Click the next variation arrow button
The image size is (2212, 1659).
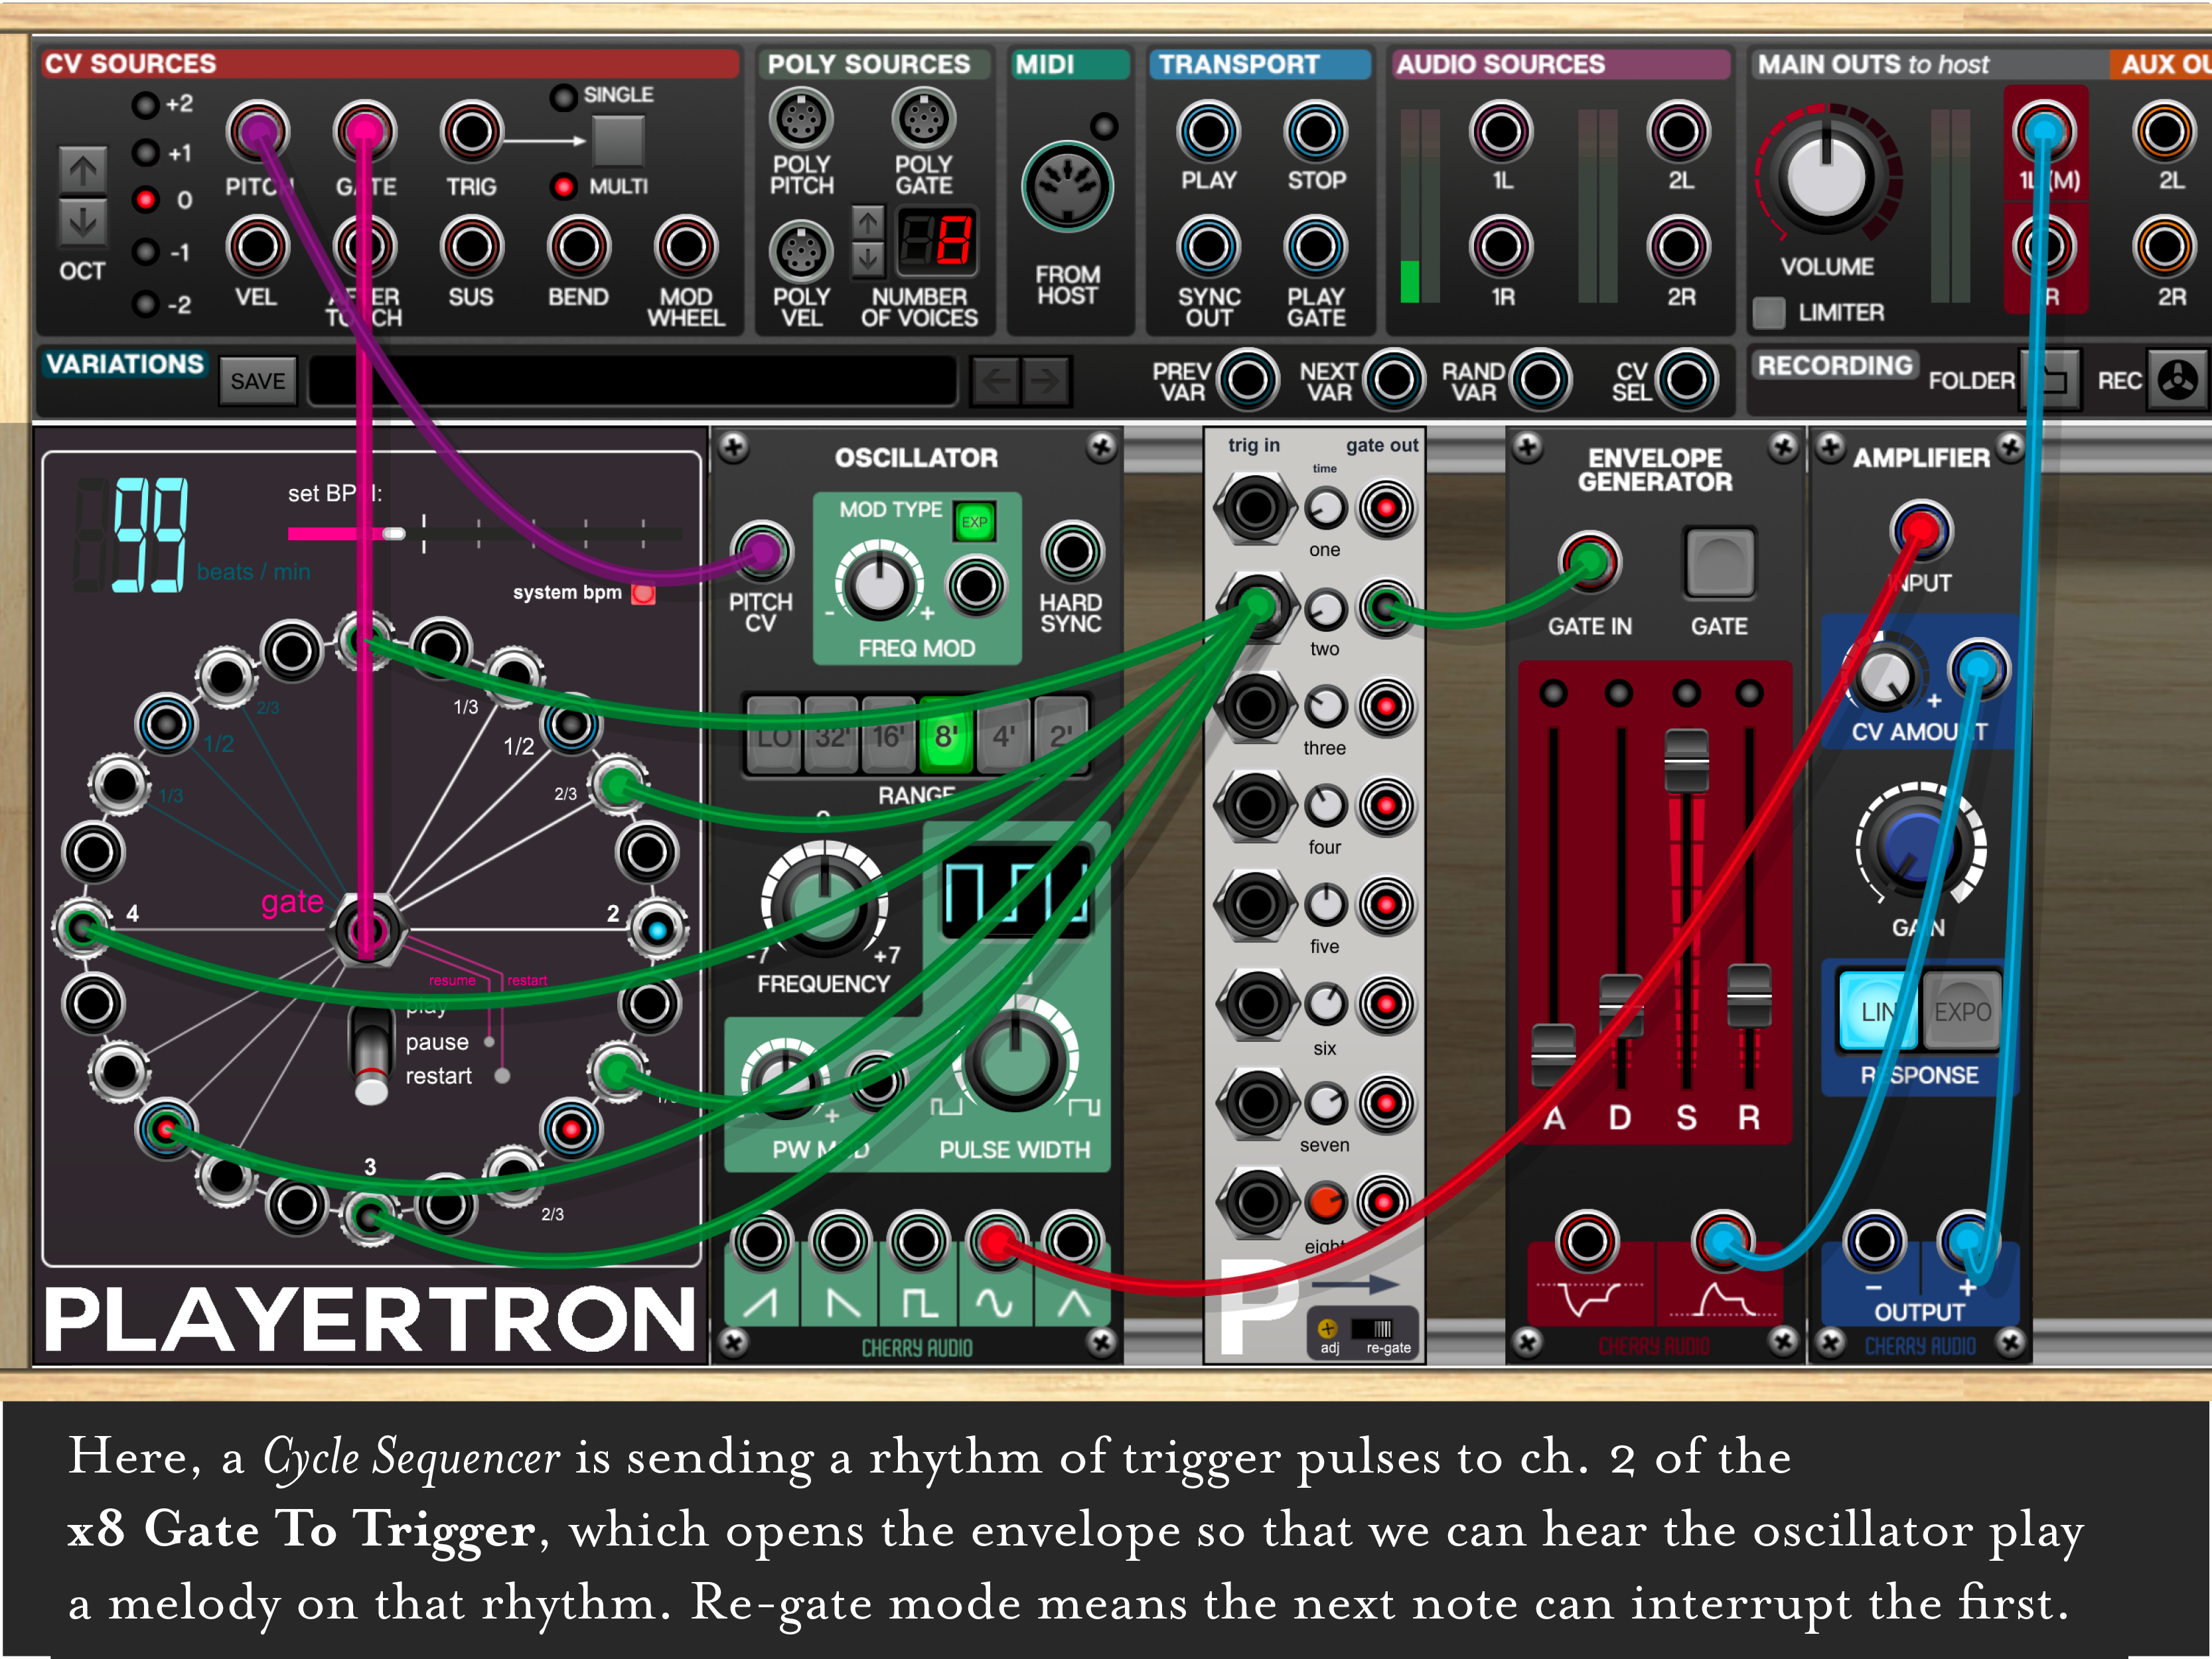1046,380
